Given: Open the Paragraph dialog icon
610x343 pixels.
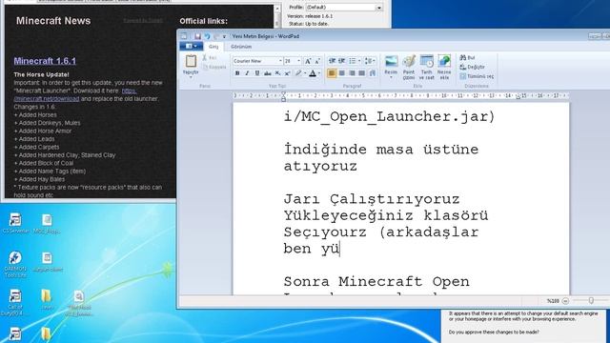Looking at the screenshot, I should pyautogui.click(x=373, y=73).
